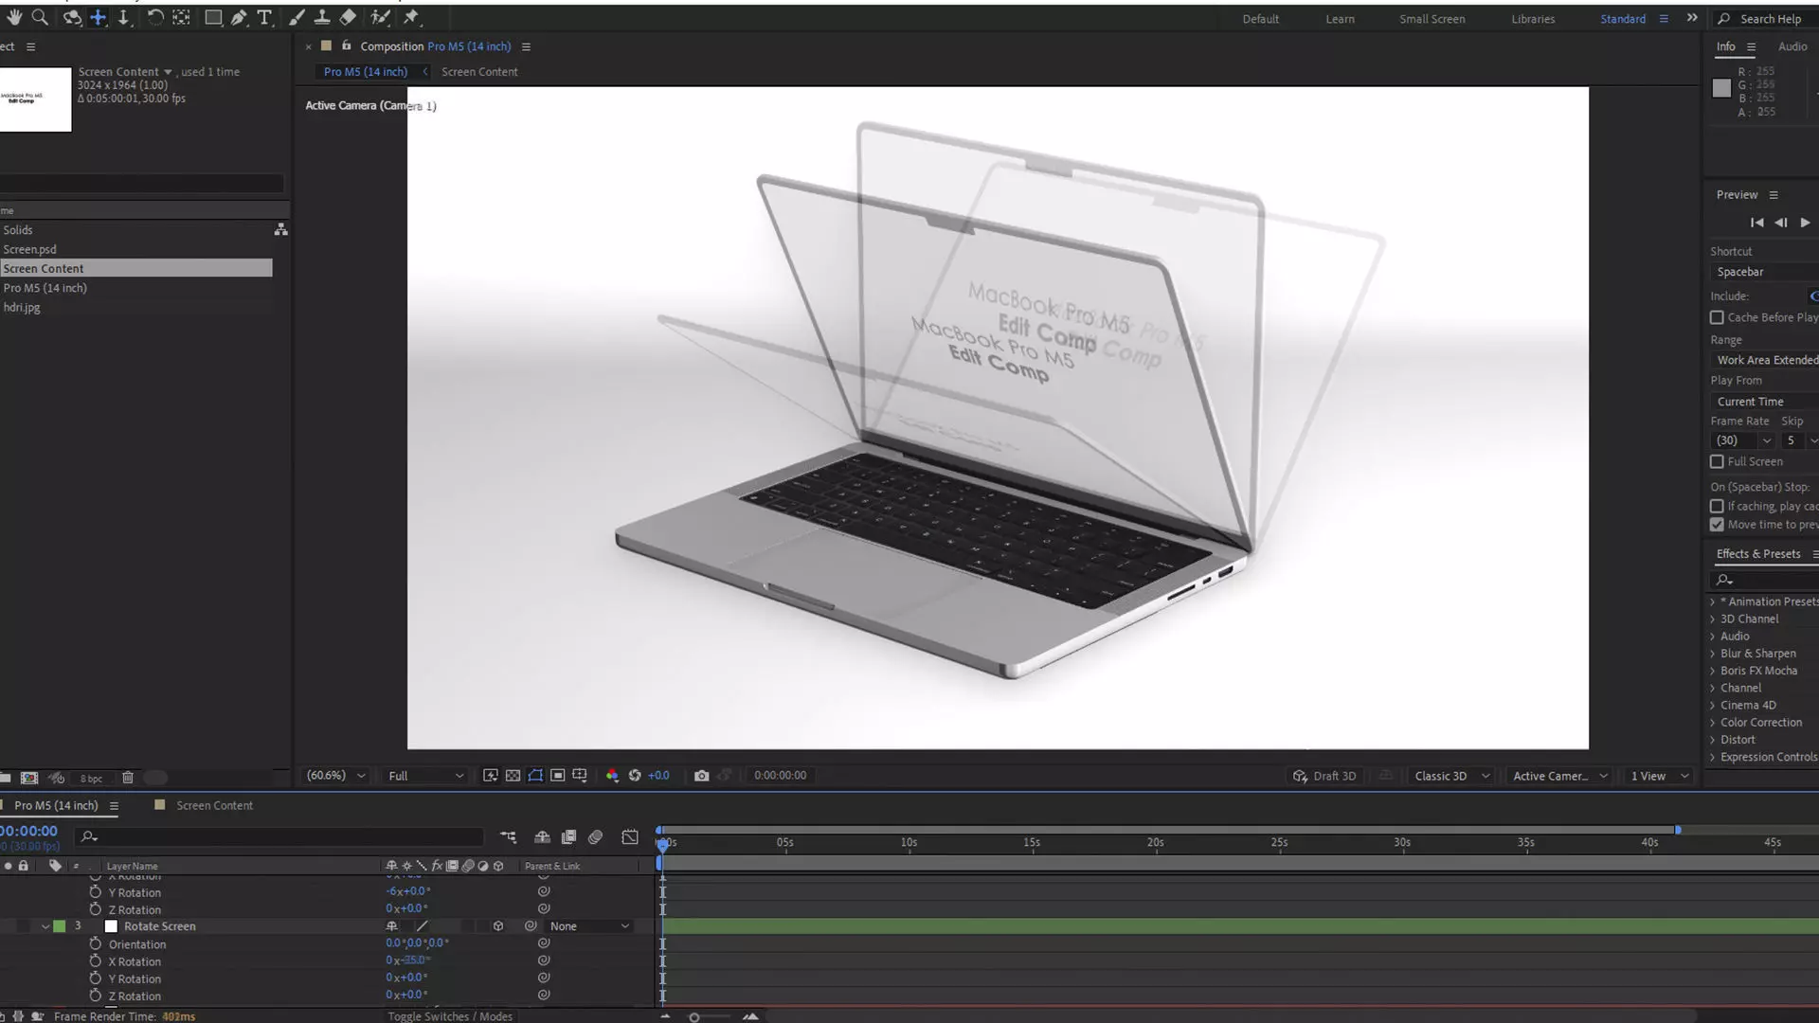Switch to the Default workspace
Viewport: 1819px width, 1023px height.
[1260, 19]
